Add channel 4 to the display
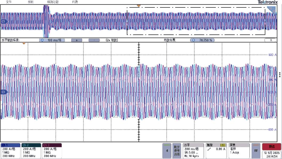The image size is (282, 159). click(167, 151)
